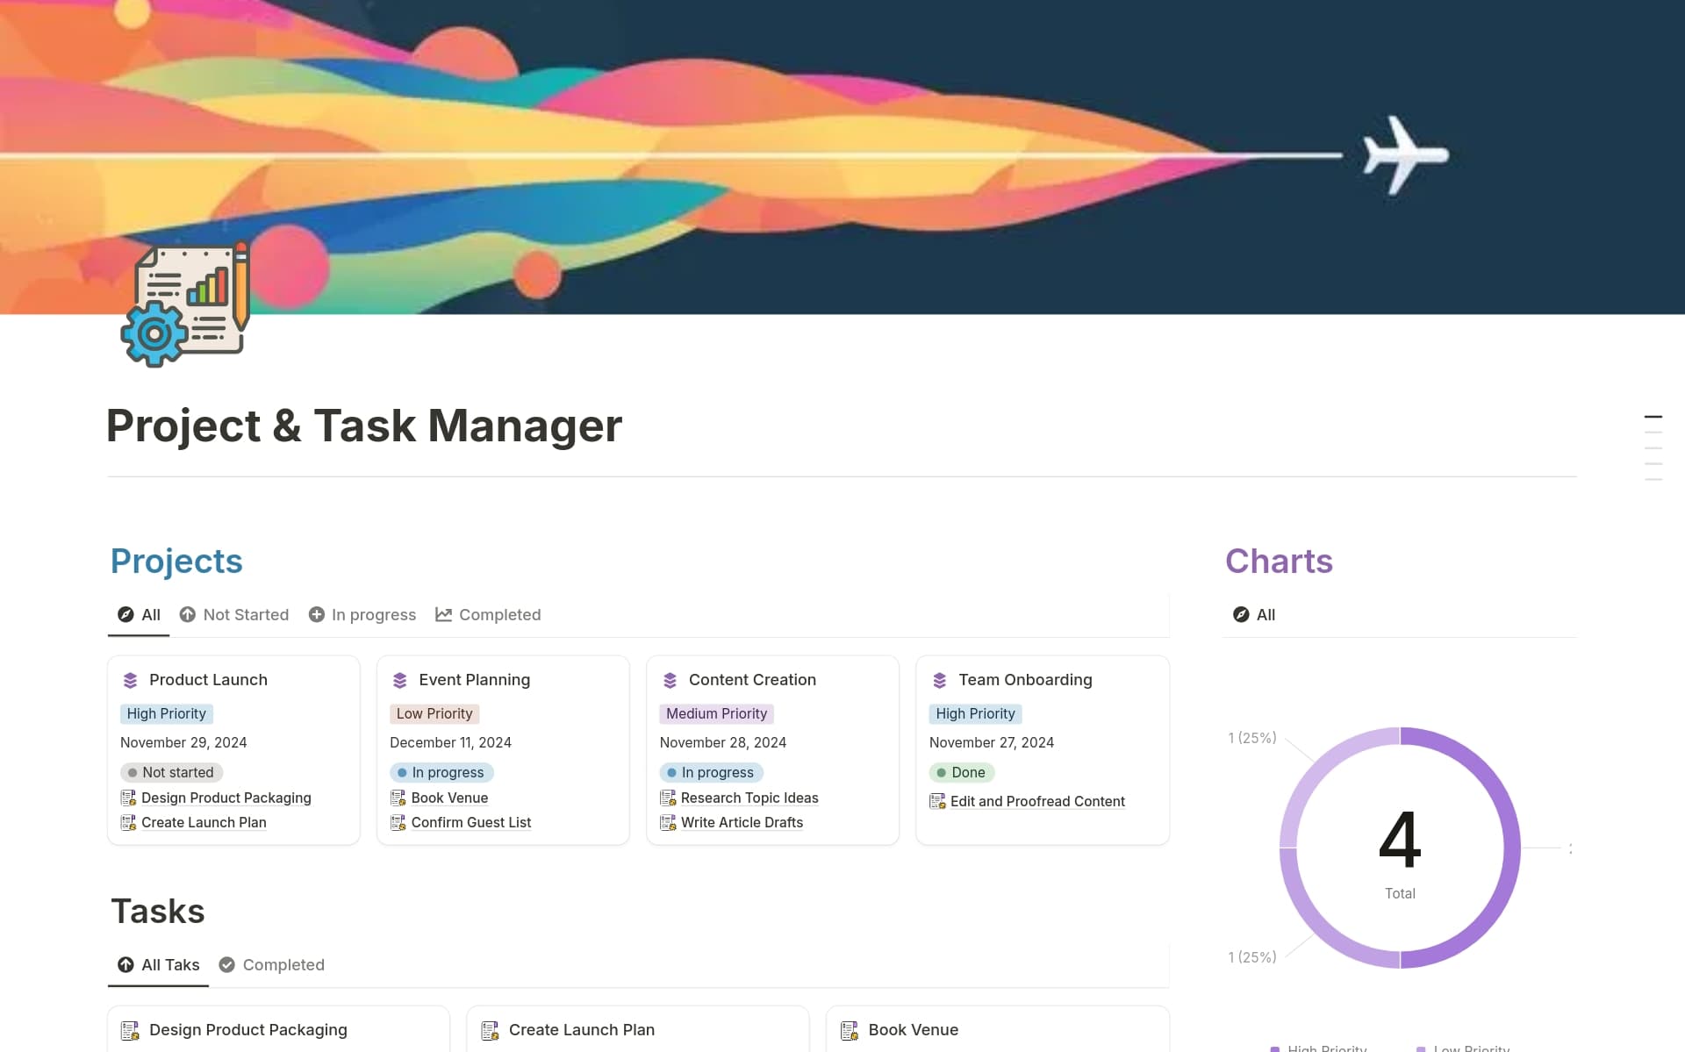
Task: Click the task icon next to Edit and Proofread Content
Action: (937, 801)
